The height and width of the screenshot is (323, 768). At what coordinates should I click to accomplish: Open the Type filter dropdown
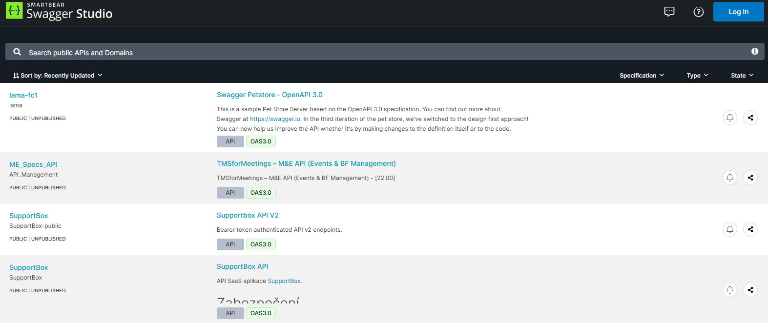697,76
